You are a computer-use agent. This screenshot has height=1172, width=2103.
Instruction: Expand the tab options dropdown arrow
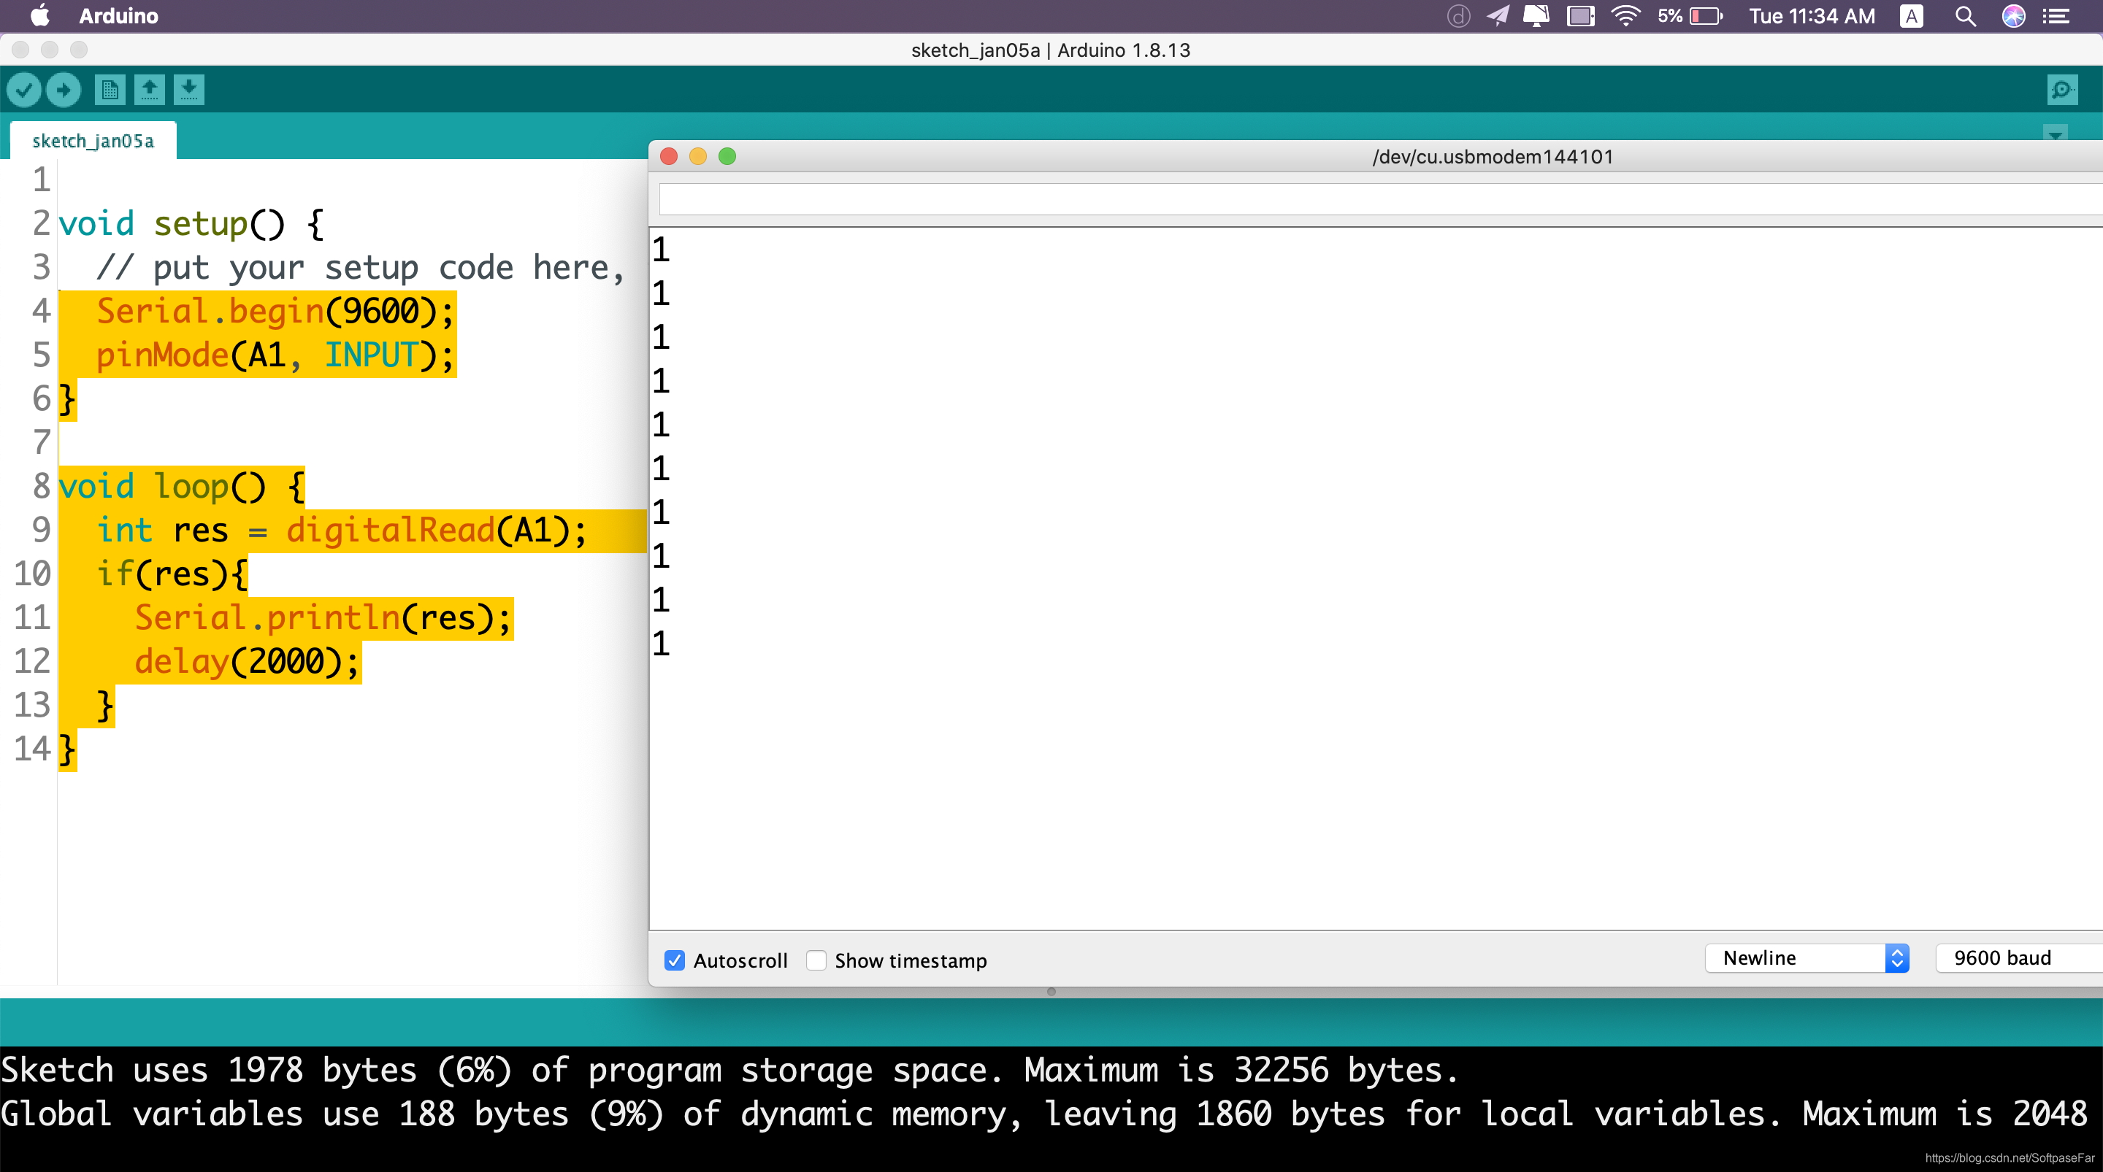(x=2055, y=133)
